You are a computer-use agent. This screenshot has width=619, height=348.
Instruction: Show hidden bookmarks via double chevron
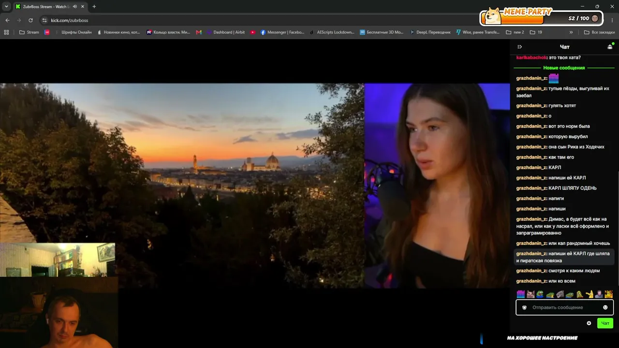(x=571, y=32)
